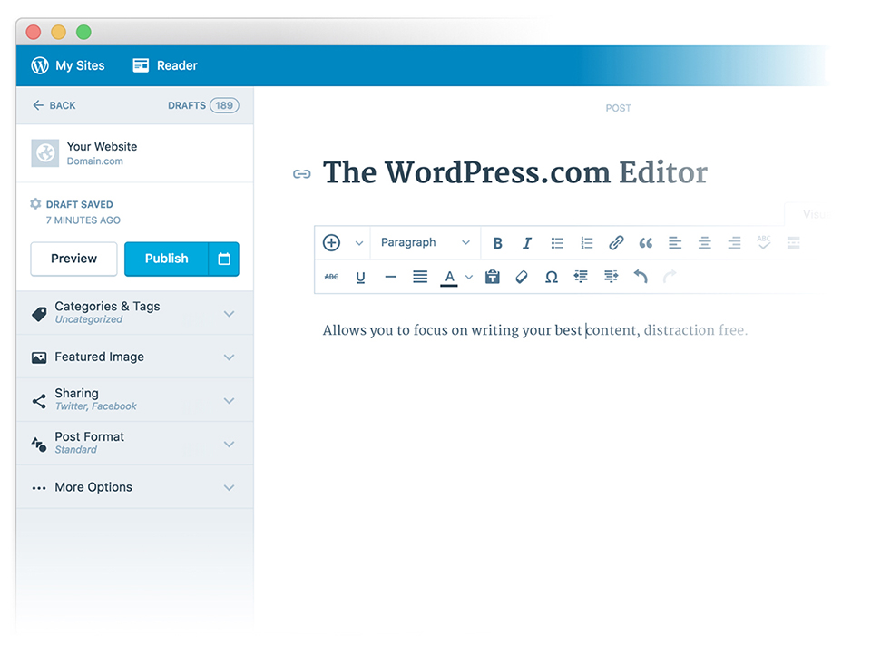Click the Publish button
The image size is (871, 655).
click(166, 259)
